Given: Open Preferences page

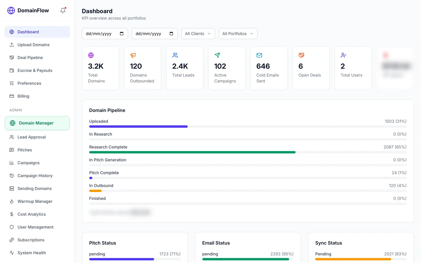Looking at the screenshot, I should pos(37,83).
